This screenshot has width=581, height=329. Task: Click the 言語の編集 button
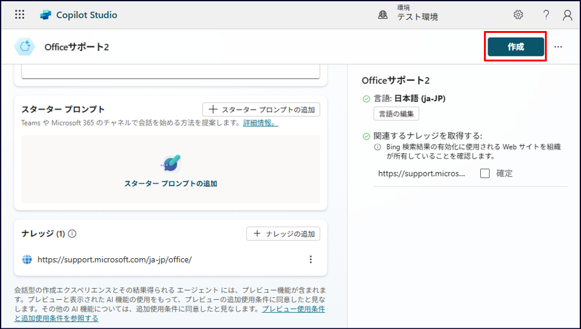point(396,114)
